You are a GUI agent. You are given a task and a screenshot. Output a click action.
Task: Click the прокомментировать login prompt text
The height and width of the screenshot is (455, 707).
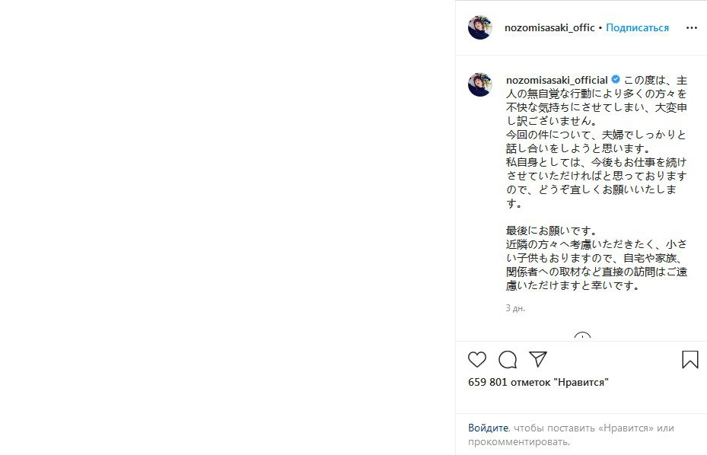click(518, 441)
